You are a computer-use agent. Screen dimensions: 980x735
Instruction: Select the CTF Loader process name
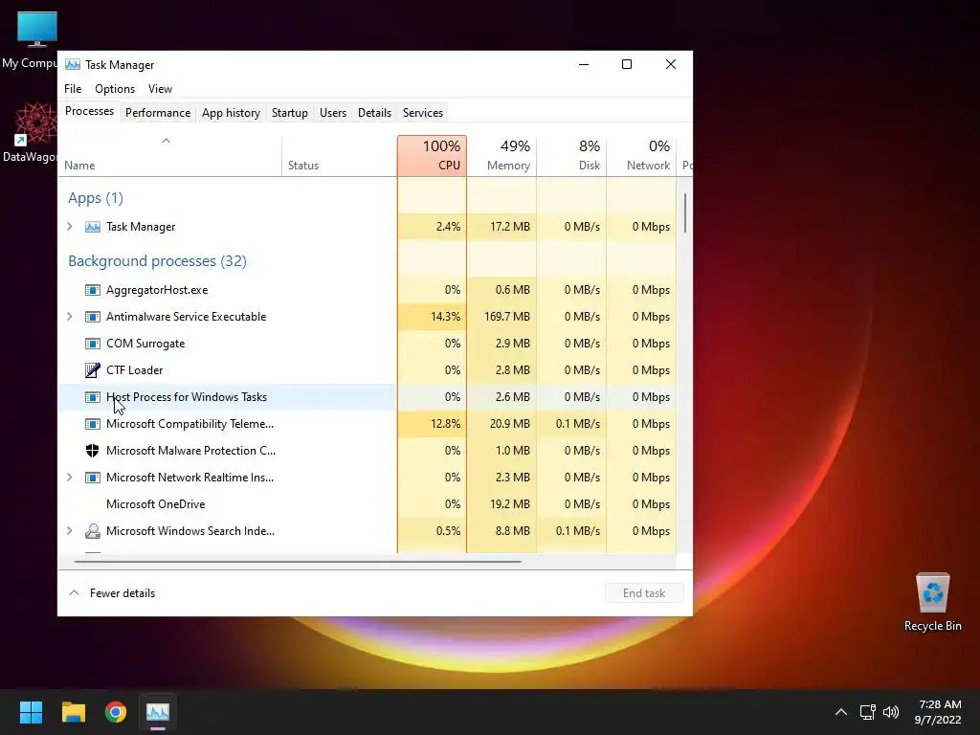(134, 370)
